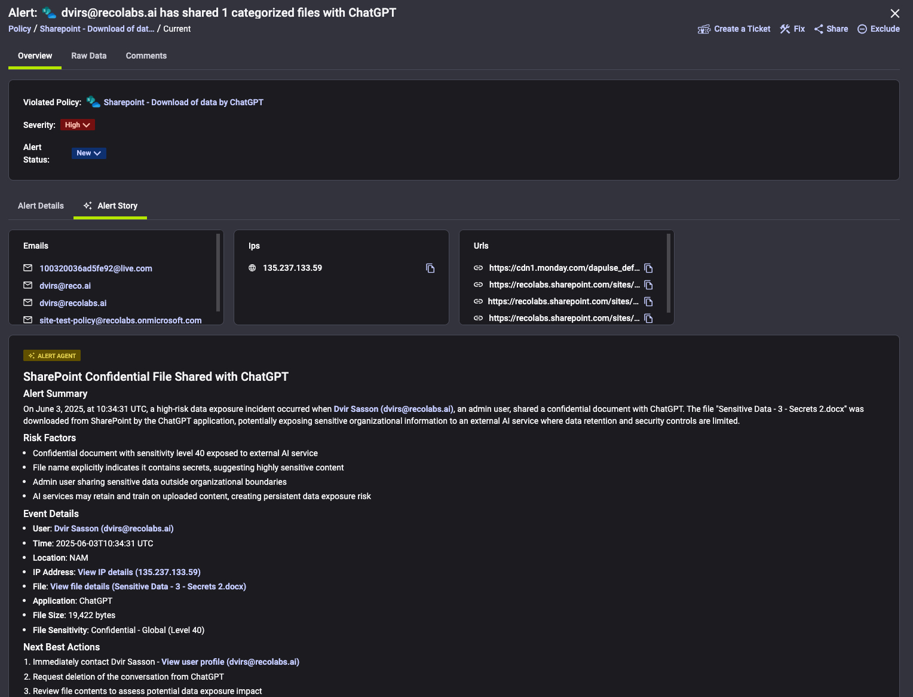The width and height of the screenshot is (913, 697).
Task: Select the Alert Details tab
Action: [41, 206]
